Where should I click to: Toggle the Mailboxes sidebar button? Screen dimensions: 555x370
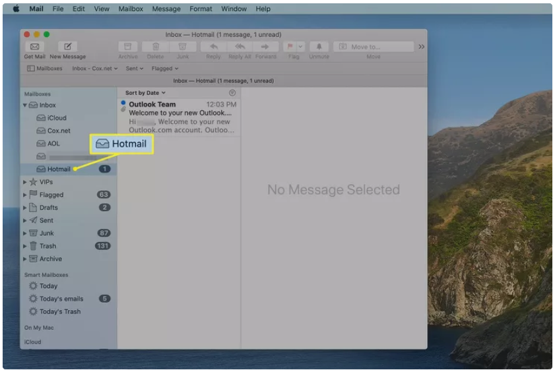[x=45, y=69]
